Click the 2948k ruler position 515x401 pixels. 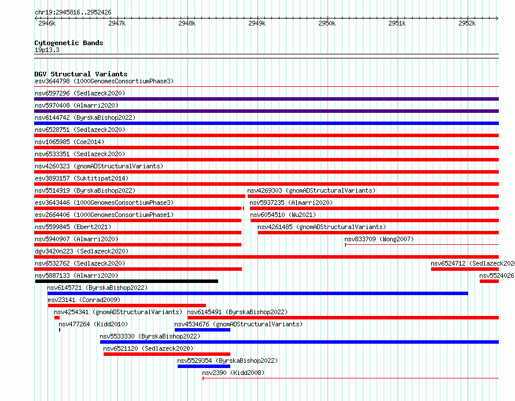[x=187, y=23]
